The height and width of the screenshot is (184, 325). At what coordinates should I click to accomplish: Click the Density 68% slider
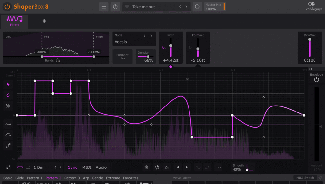pos(145,57)
